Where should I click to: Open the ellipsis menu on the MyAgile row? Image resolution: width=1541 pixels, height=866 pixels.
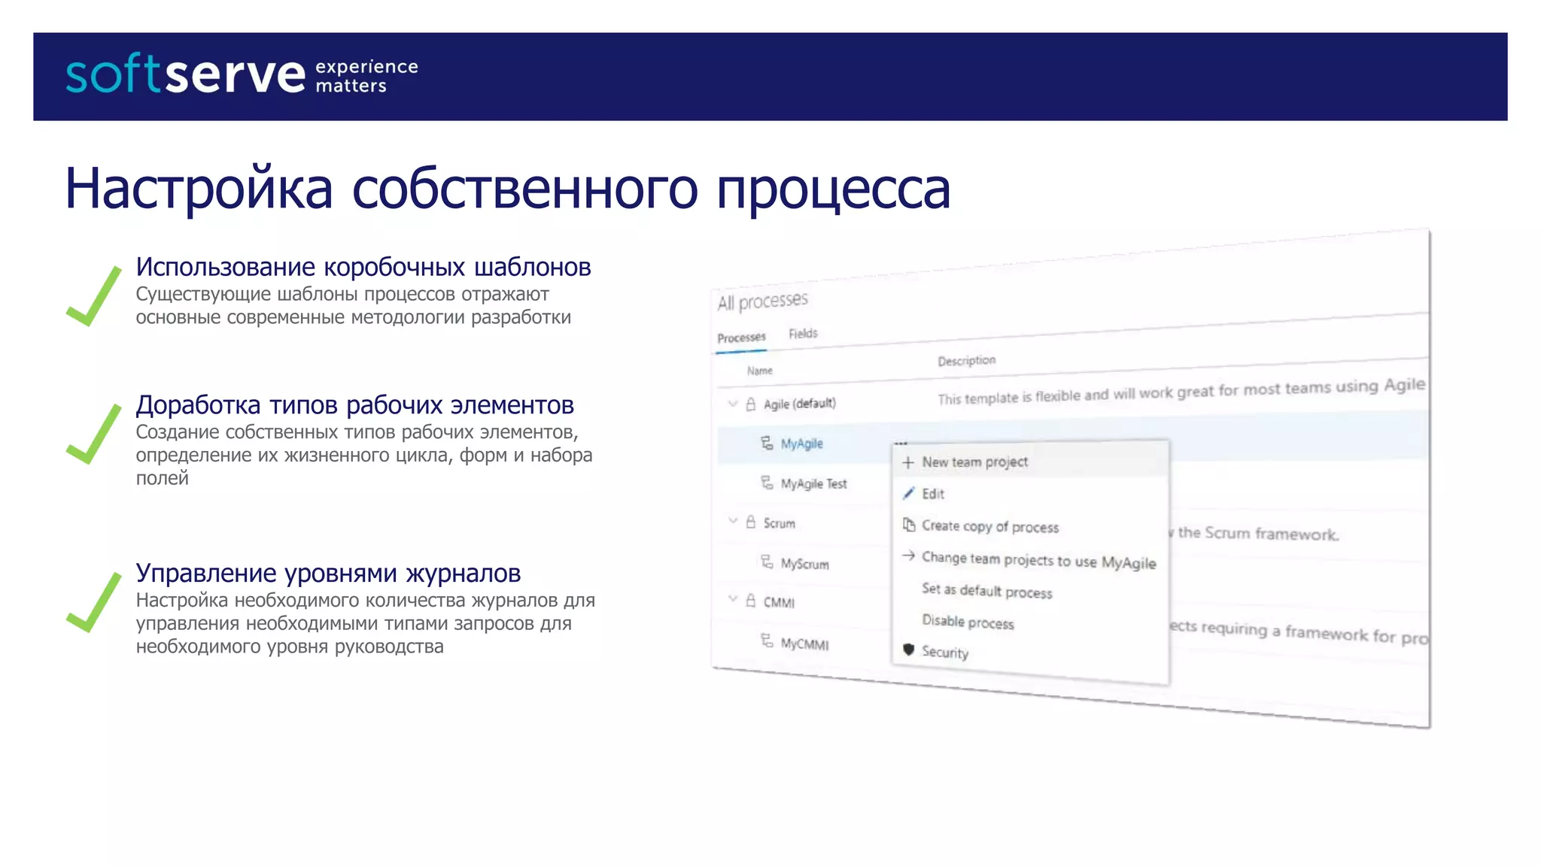click(901, 443)
